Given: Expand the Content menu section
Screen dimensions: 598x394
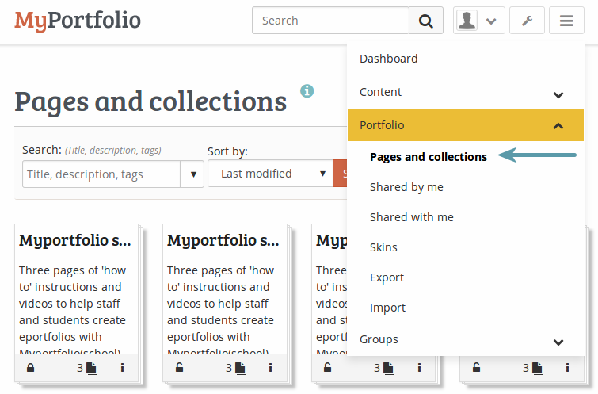Looking at the screenshot, I should click(466, 92).
